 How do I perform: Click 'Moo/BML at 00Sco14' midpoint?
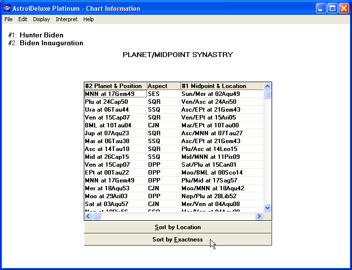(x=222, y=173)
